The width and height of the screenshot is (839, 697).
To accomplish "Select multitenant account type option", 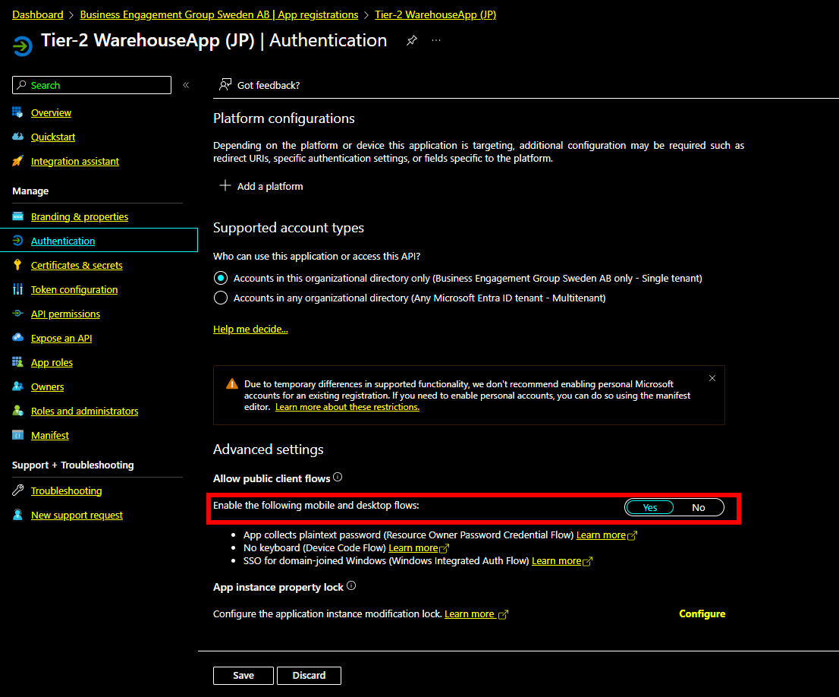I will click(221, 298).
